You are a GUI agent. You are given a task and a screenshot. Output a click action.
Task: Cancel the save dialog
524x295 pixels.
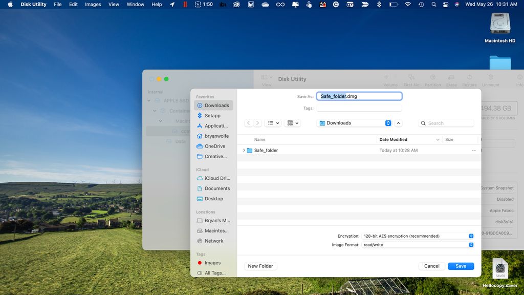pos(431,266)
